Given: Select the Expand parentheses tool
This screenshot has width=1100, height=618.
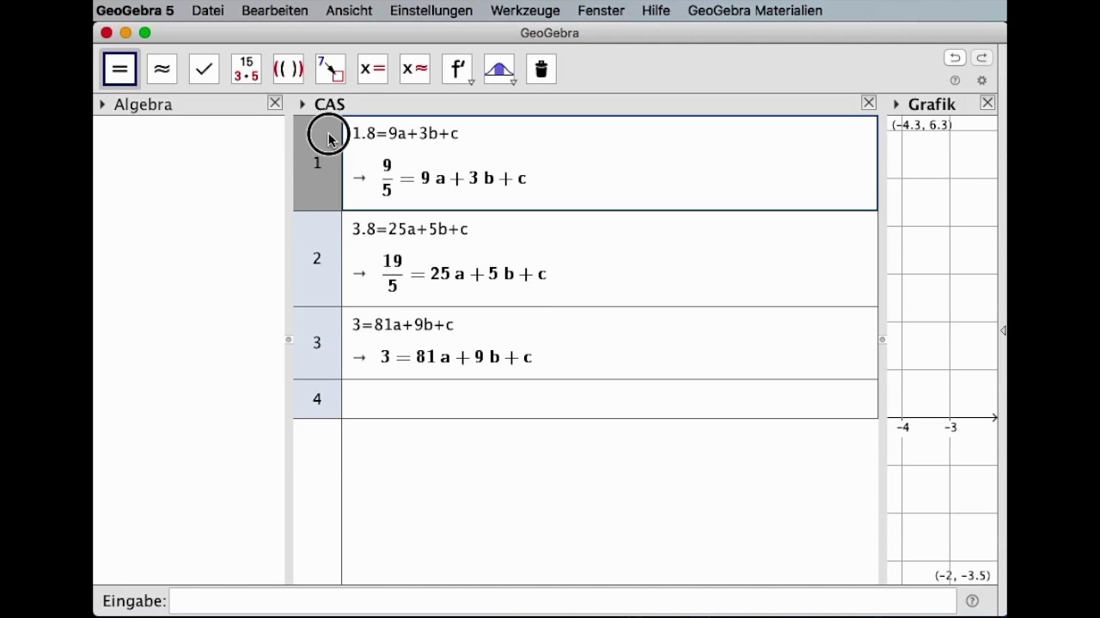Looking at the screenshot, I should (x=288, y=70).
